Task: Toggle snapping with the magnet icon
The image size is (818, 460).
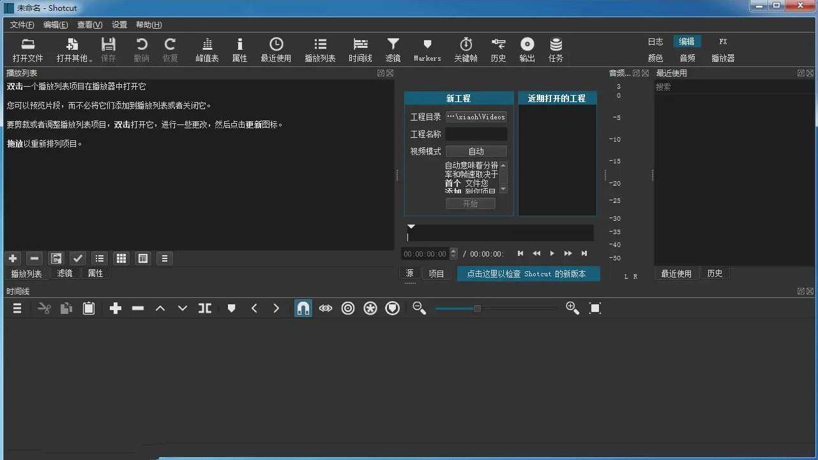Action: (x=303, y=308)
